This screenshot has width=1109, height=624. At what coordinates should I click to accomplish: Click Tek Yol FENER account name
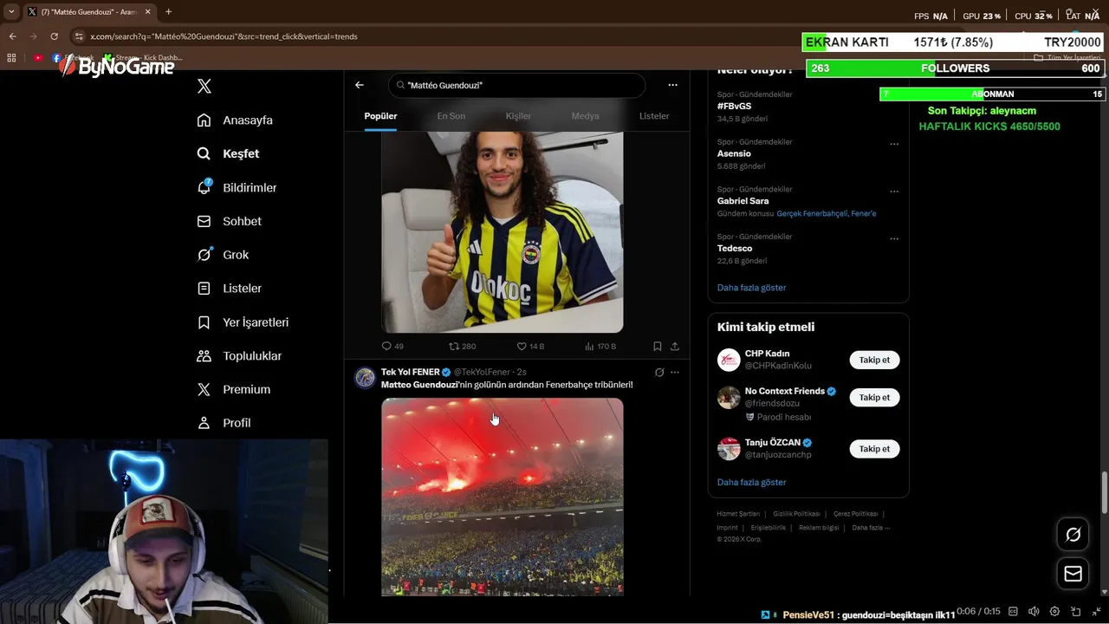pos(411,372)
